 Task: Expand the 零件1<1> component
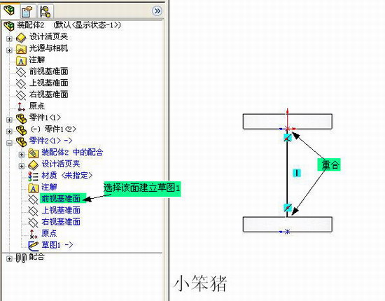(x=9, y=120)
